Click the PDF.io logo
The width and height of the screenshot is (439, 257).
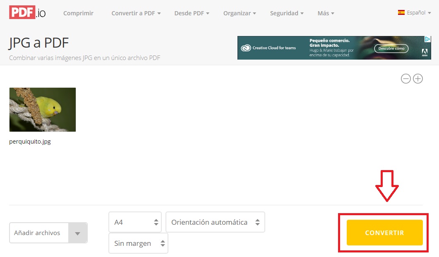(x=26, y=12)
